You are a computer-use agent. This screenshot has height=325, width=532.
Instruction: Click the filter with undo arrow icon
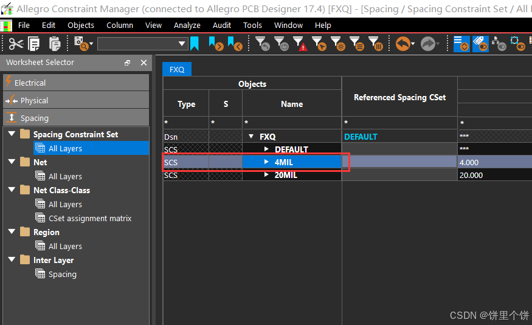click(x=262, y=44)
